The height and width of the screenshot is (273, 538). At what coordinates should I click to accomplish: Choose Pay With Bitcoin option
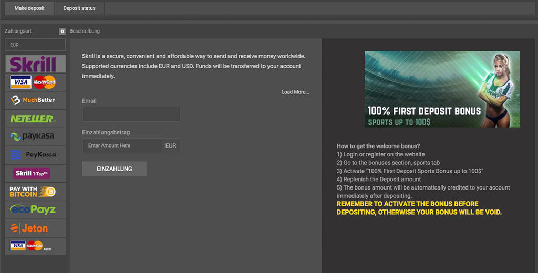point(35,192)
